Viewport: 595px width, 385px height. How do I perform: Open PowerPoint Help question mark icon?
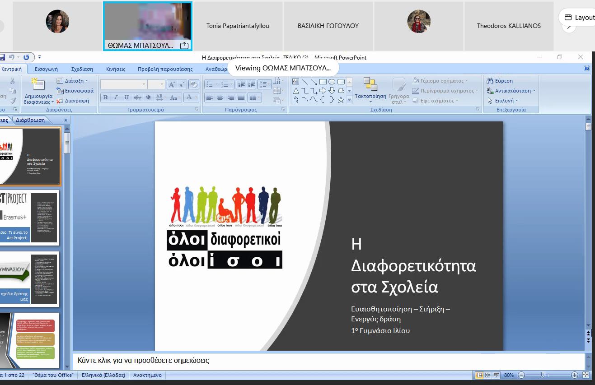pos(587,69)
